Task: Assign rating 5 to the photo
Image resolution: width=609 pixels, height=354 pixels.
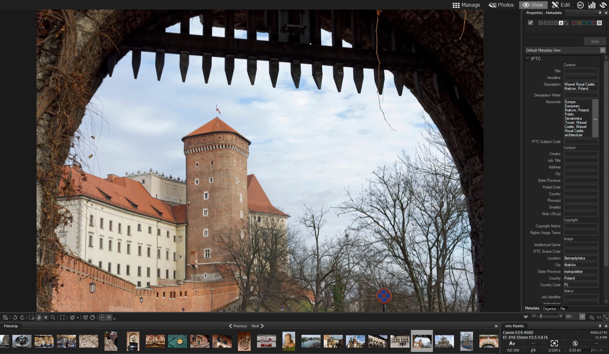Action: point(561,23)
